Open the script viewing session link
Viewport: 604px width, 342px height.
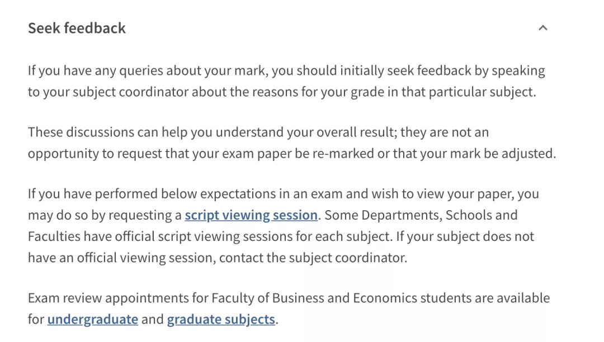click(251, 215)
